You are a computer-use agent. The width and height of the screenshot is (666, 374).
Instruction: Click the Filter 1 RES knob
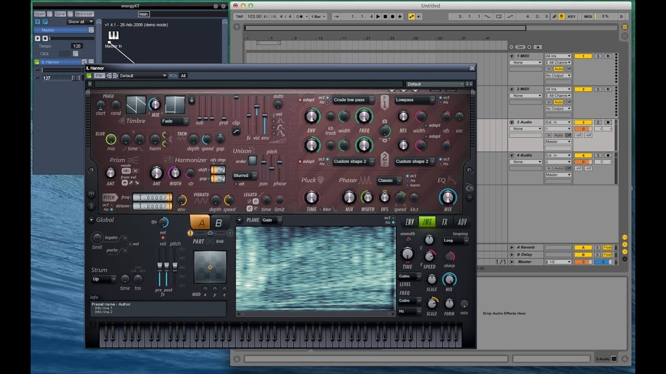[403, 116]
